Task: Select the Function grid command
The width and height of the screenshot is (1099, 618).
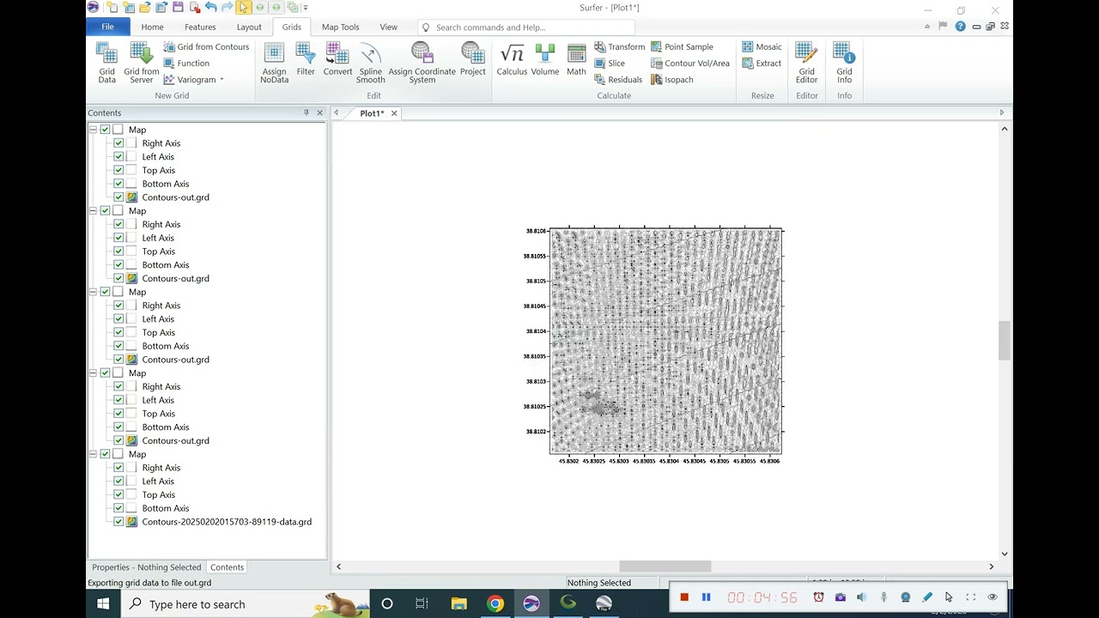Action: tap(186, 64)
